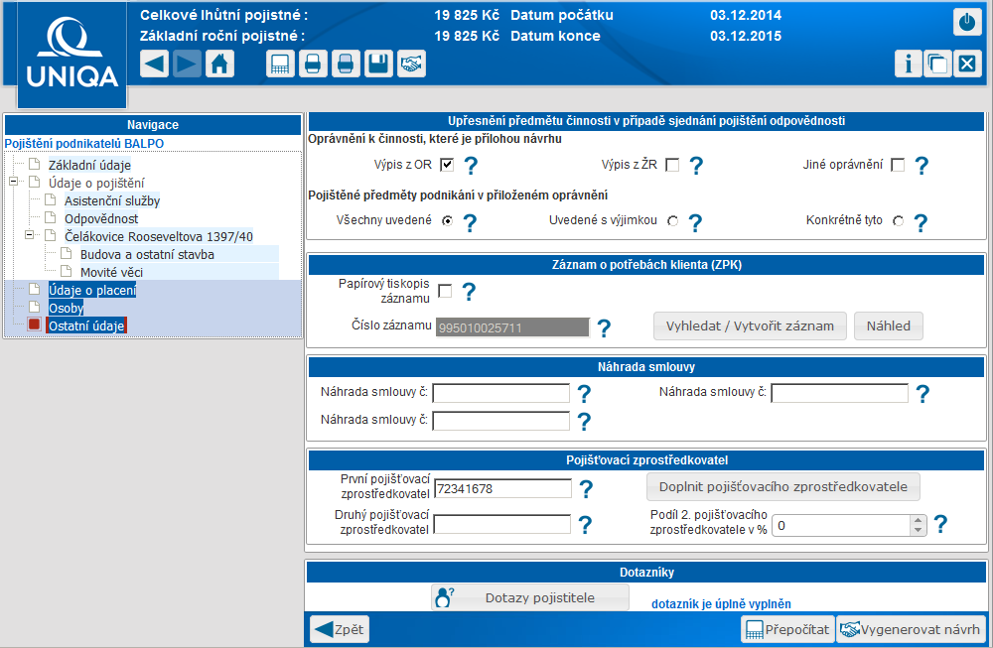Screen dimensions: 993x648
Task: Go back with the left arrow toolbar icon
Action: 155,64
